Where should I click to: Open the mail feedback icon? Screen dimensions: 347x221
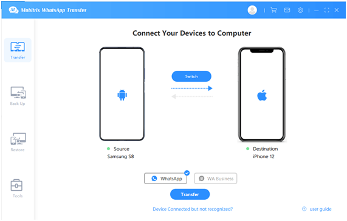[287, 10]
